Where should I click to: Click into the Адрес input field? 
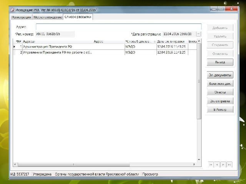click(118, 27)
